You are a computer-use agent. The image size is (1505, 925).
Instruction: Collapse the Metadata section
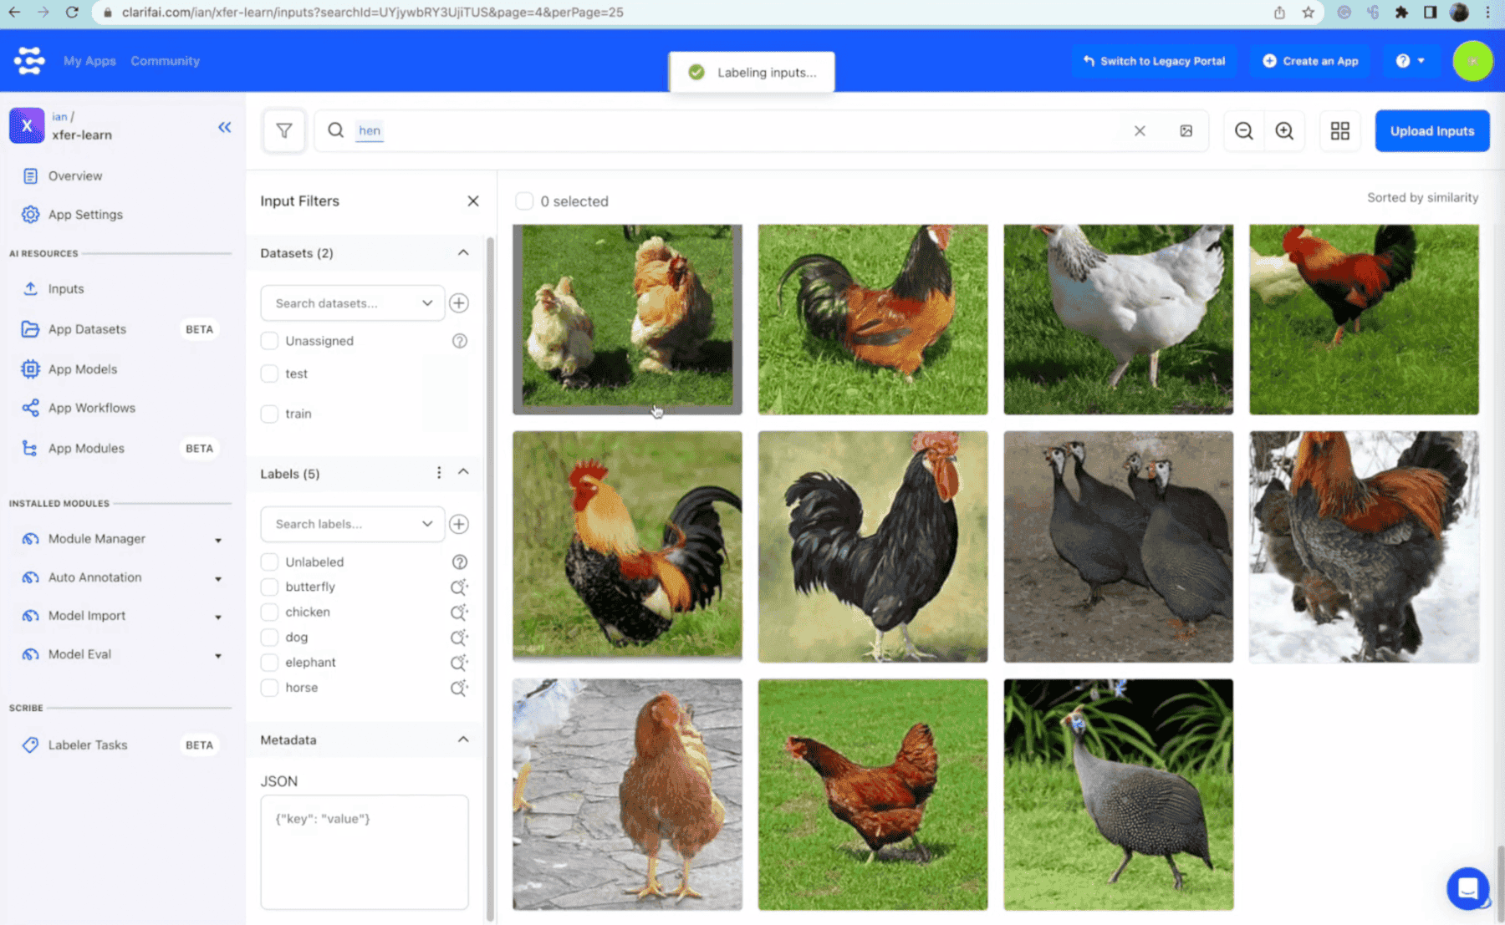click(x=463, y=739)
